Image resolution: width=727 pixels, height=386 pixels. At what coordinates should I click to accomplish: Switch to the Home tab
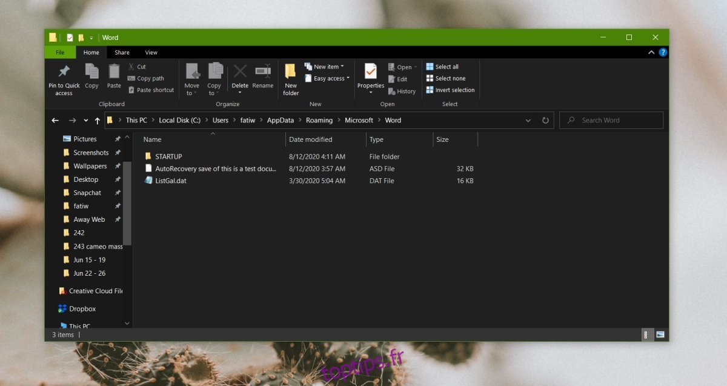[91, 53]
